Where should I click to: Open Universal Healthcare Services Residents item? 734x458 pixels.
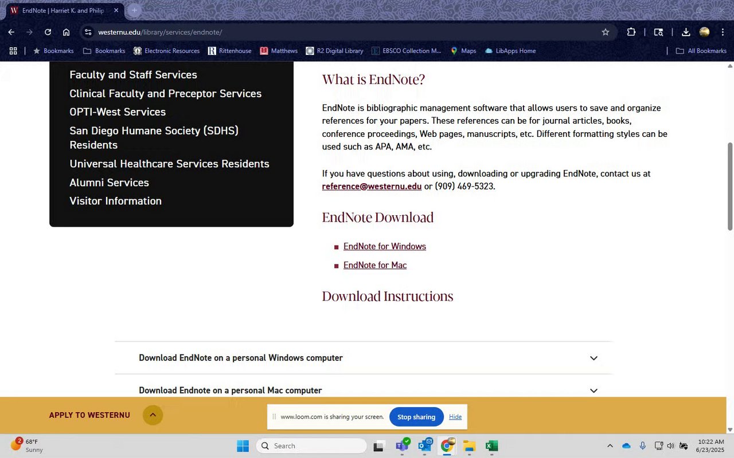pyautogui.click(x=169, y=164)
